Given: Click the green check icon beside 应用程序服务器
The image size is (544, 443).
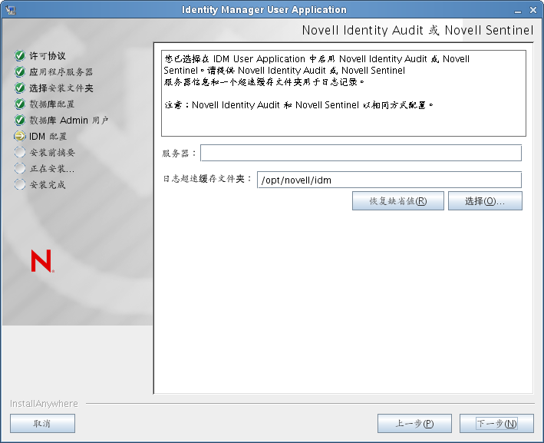Looking at the screenshot, I should (x=20, y=71).
